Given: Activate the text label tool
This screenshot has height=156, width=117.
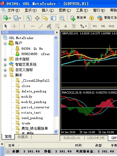Looking at the screenshot, I should tap(74, 26).
